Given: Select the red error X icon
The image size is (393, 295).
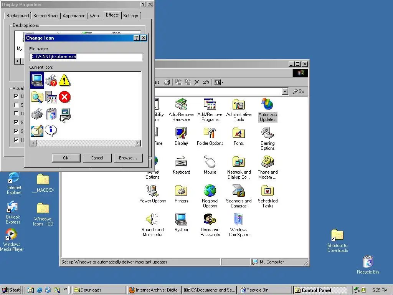Looking at the screenshot, I should 64,97.
